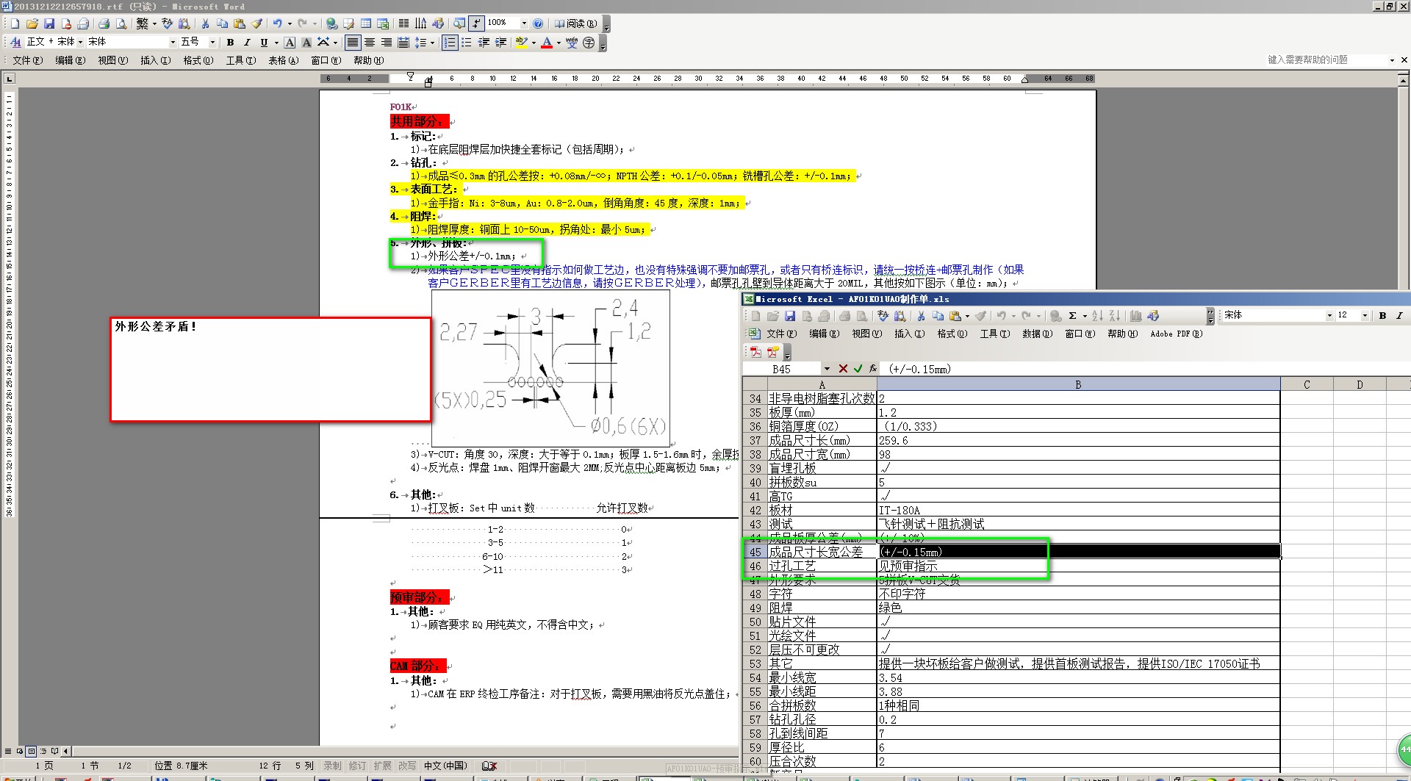Toggle numbered list in Word
This screenshot has height=781, width=1411.
tap(450, 43)
